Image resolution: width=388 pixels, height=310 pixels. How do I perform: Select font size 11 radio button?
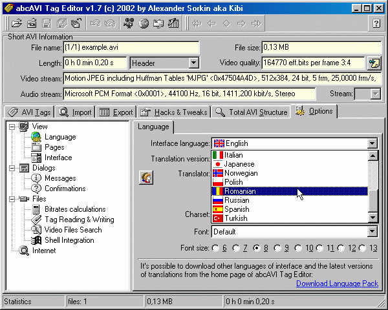[319, 248]
